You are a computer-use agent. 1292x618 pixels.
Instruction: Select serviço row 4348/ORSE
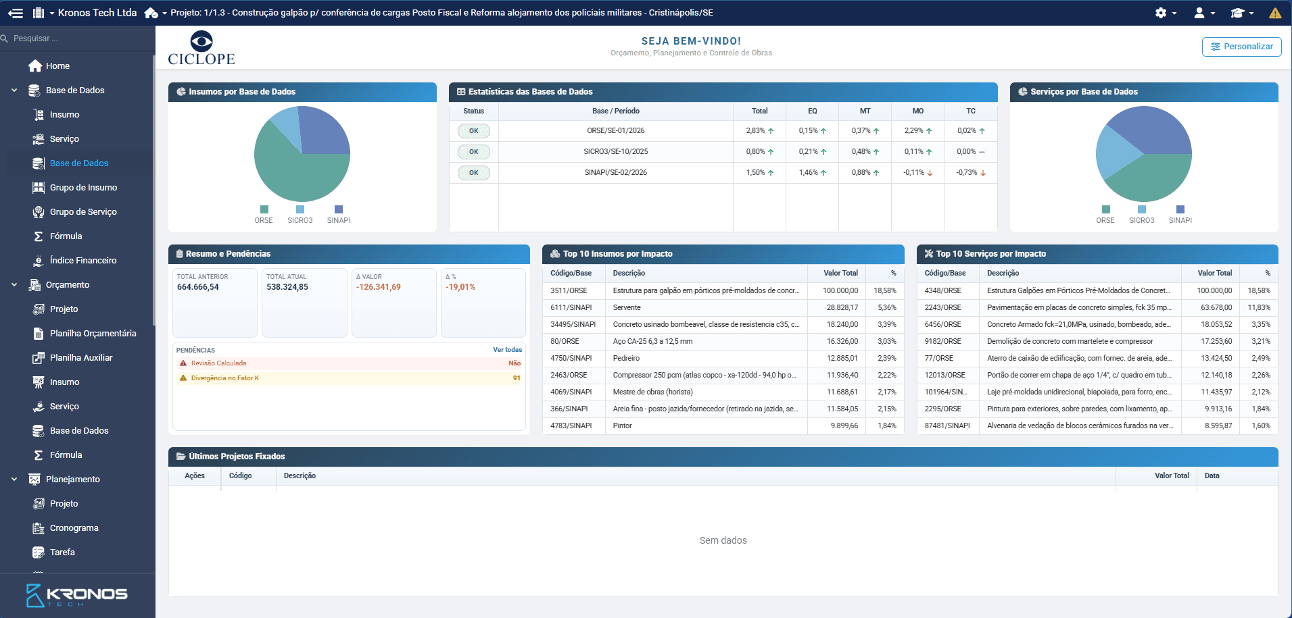point(1097,290)
